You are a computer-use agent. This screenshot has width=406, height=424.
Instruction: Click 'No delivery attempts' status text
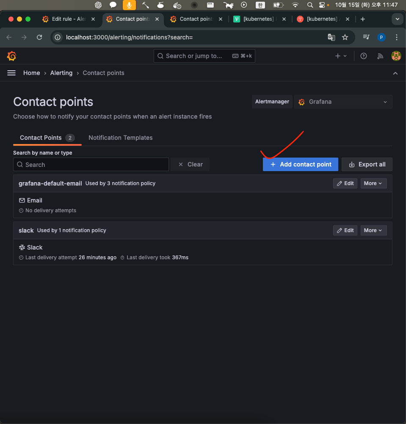click(x=51, y=211)
